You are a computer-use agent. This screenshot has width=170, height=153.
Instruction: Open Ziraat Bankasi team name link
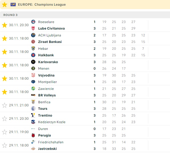tap(50, 42)
